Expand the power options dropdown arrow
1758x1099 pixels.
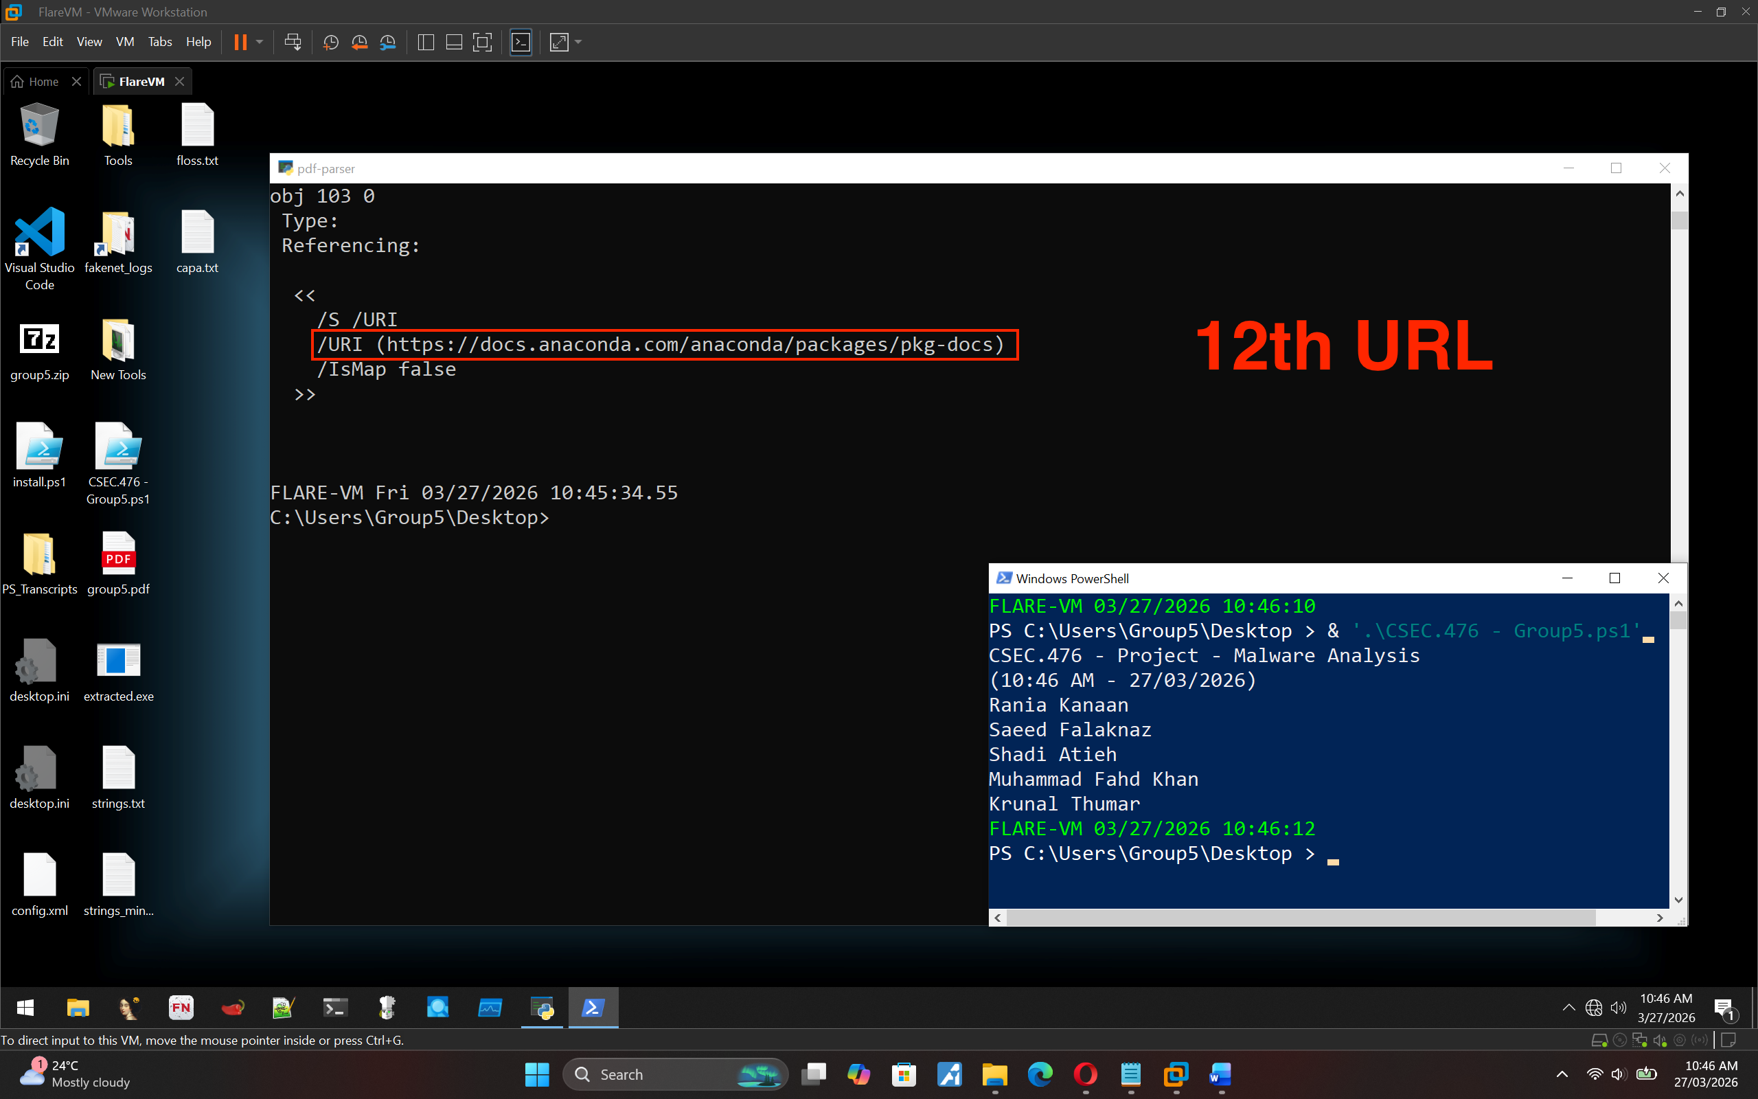tap(260, 42)
